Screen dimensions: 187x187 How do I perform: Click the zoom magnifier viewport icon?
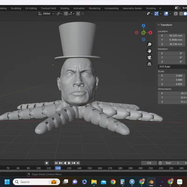150,44
